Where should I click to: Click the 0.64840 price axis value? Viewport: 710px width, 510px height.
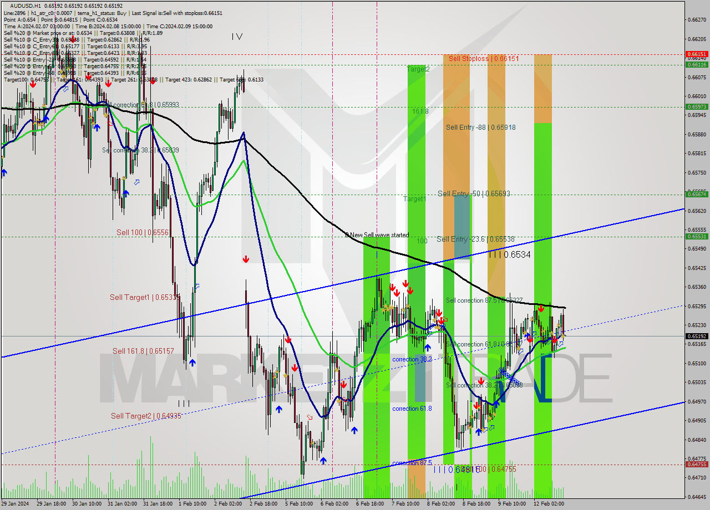click(x=697, y=440)
